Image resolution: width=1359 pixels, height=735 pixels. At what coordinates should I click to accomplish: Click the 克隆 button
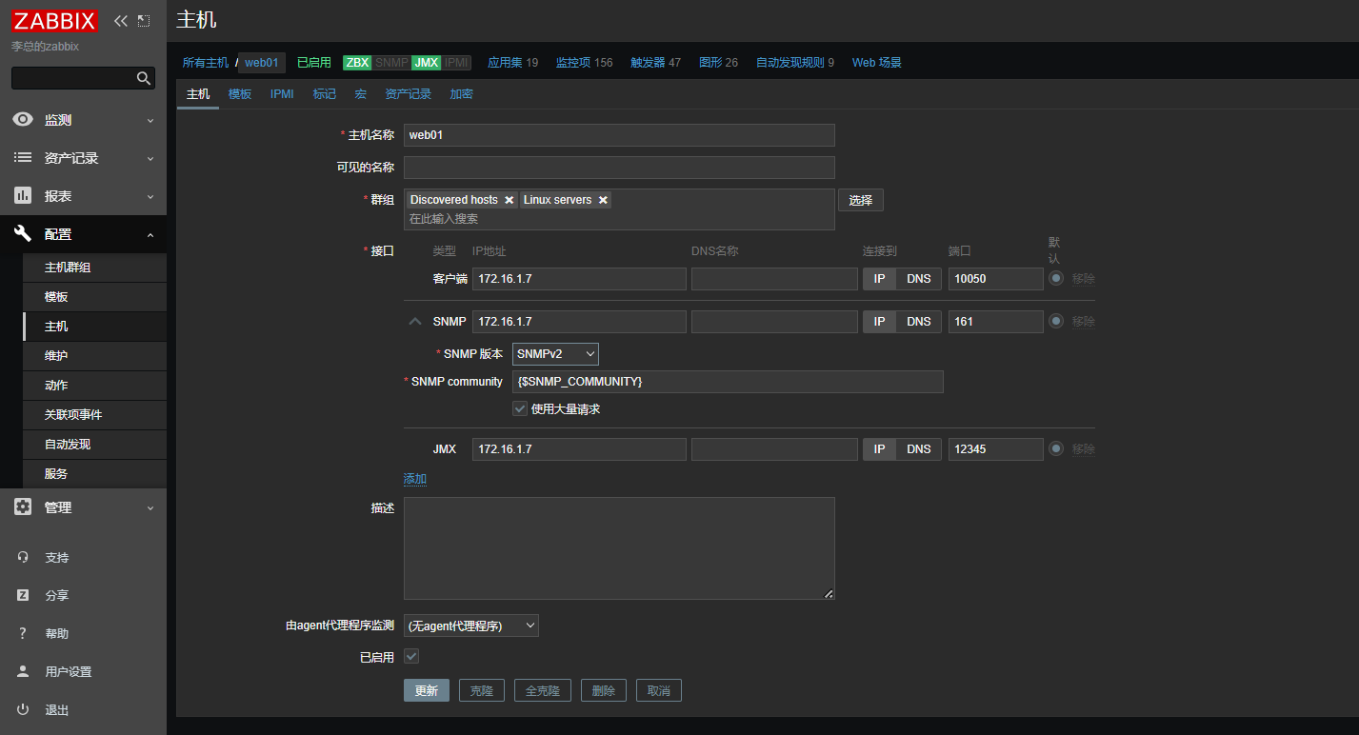coord(482,690)
